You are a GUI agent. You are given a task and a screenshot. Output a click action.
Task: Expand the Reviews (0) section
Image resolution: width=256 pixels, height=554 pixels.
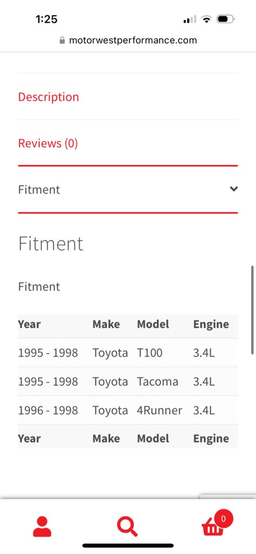tap(48, 143)
